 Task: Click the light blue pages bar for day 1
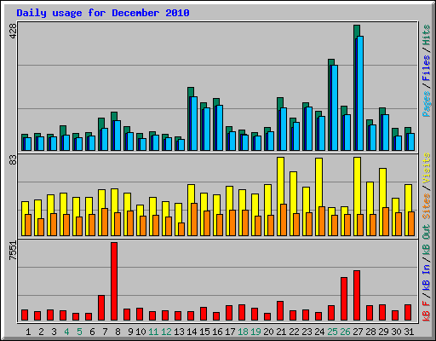pos(28,144)
